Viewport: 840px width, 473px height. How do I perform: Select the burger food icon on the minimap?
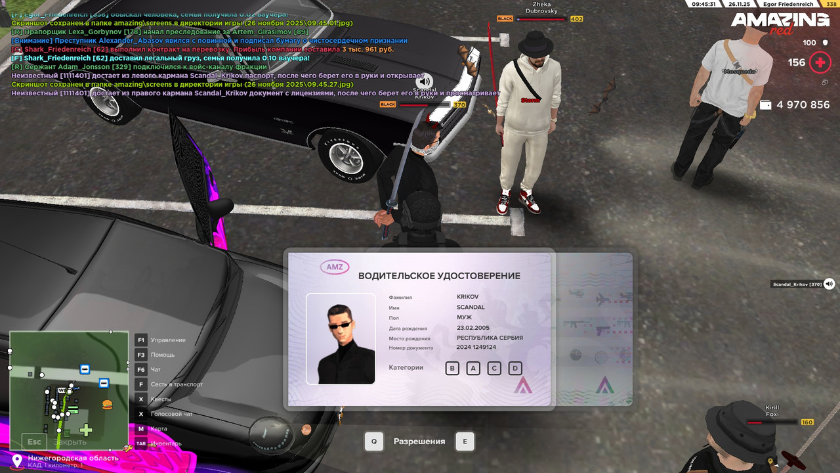pos(107,405)
